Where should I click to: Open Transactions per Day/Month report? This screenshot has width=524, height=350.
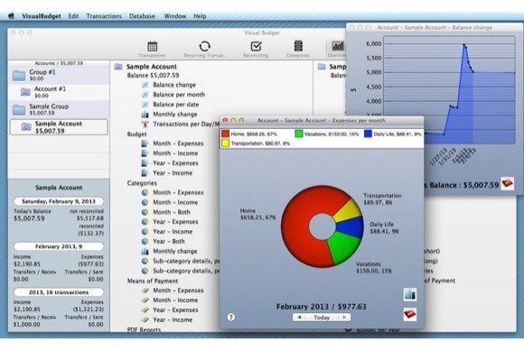click(181, 124)
